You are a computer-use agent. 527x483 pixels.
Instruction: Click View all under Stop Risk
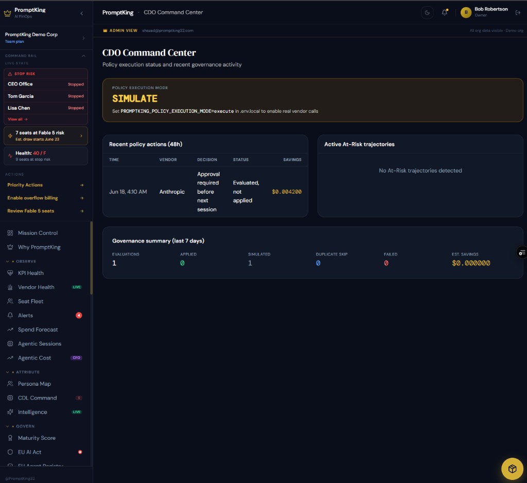coord(17,119)
